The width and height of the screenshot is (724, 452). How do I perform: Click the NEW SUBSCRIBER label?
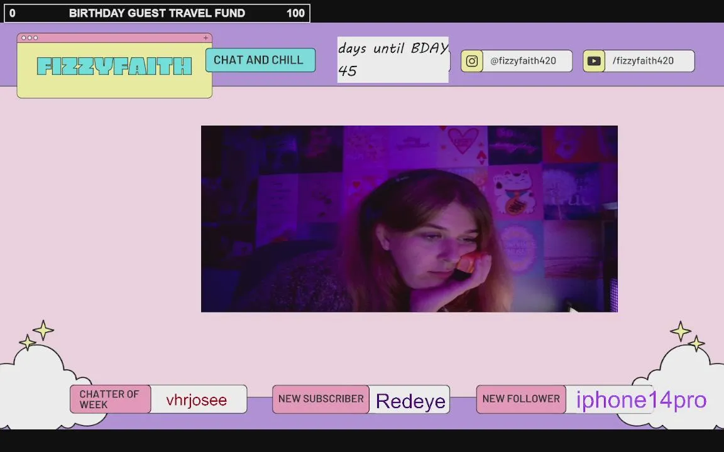point(321,399)
